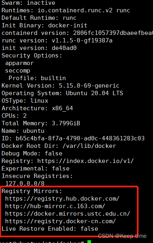The height and width of the screenshot is (243, 153).
Task: Click the containerd version hash line
Action: (77, 33)
